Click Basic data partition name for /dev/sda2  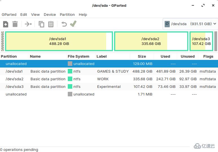click(48, 79)
